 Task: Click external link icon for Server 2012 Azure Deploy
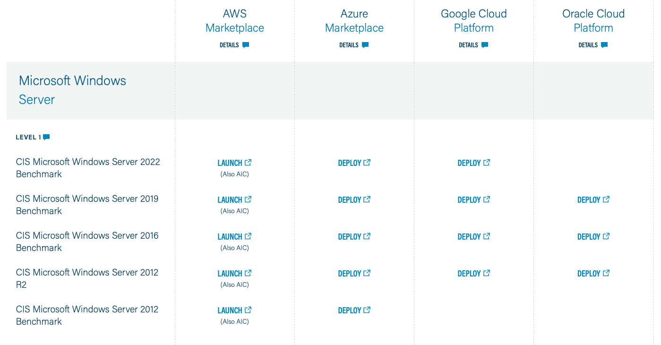tap(367, 310)
